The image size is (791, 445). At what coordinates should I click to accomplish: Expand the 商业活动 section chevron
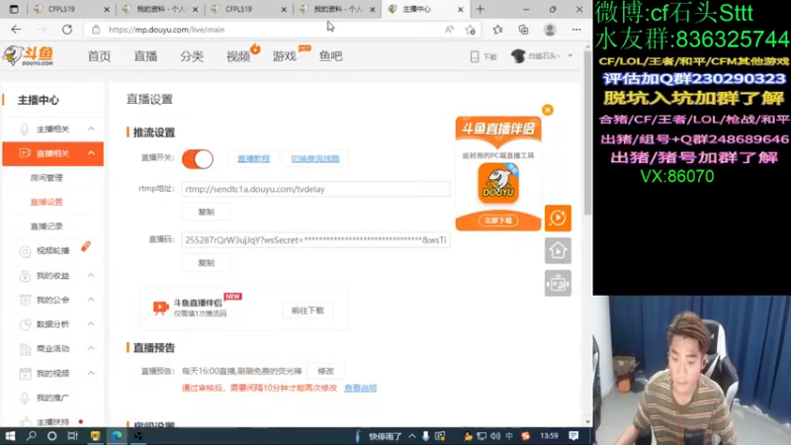click(x=91, y=348)
